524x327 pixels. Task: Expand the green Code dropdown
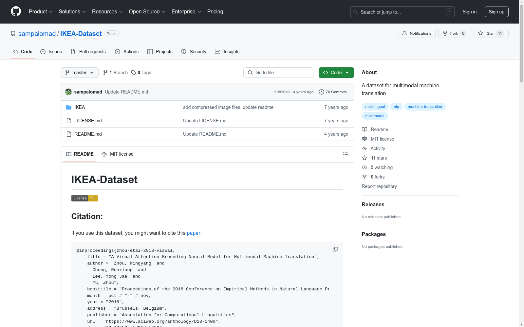tap(336, 73)
